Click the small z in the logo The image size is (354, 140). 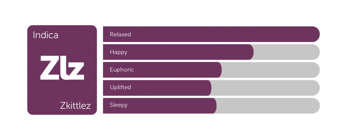coord(76,71)
